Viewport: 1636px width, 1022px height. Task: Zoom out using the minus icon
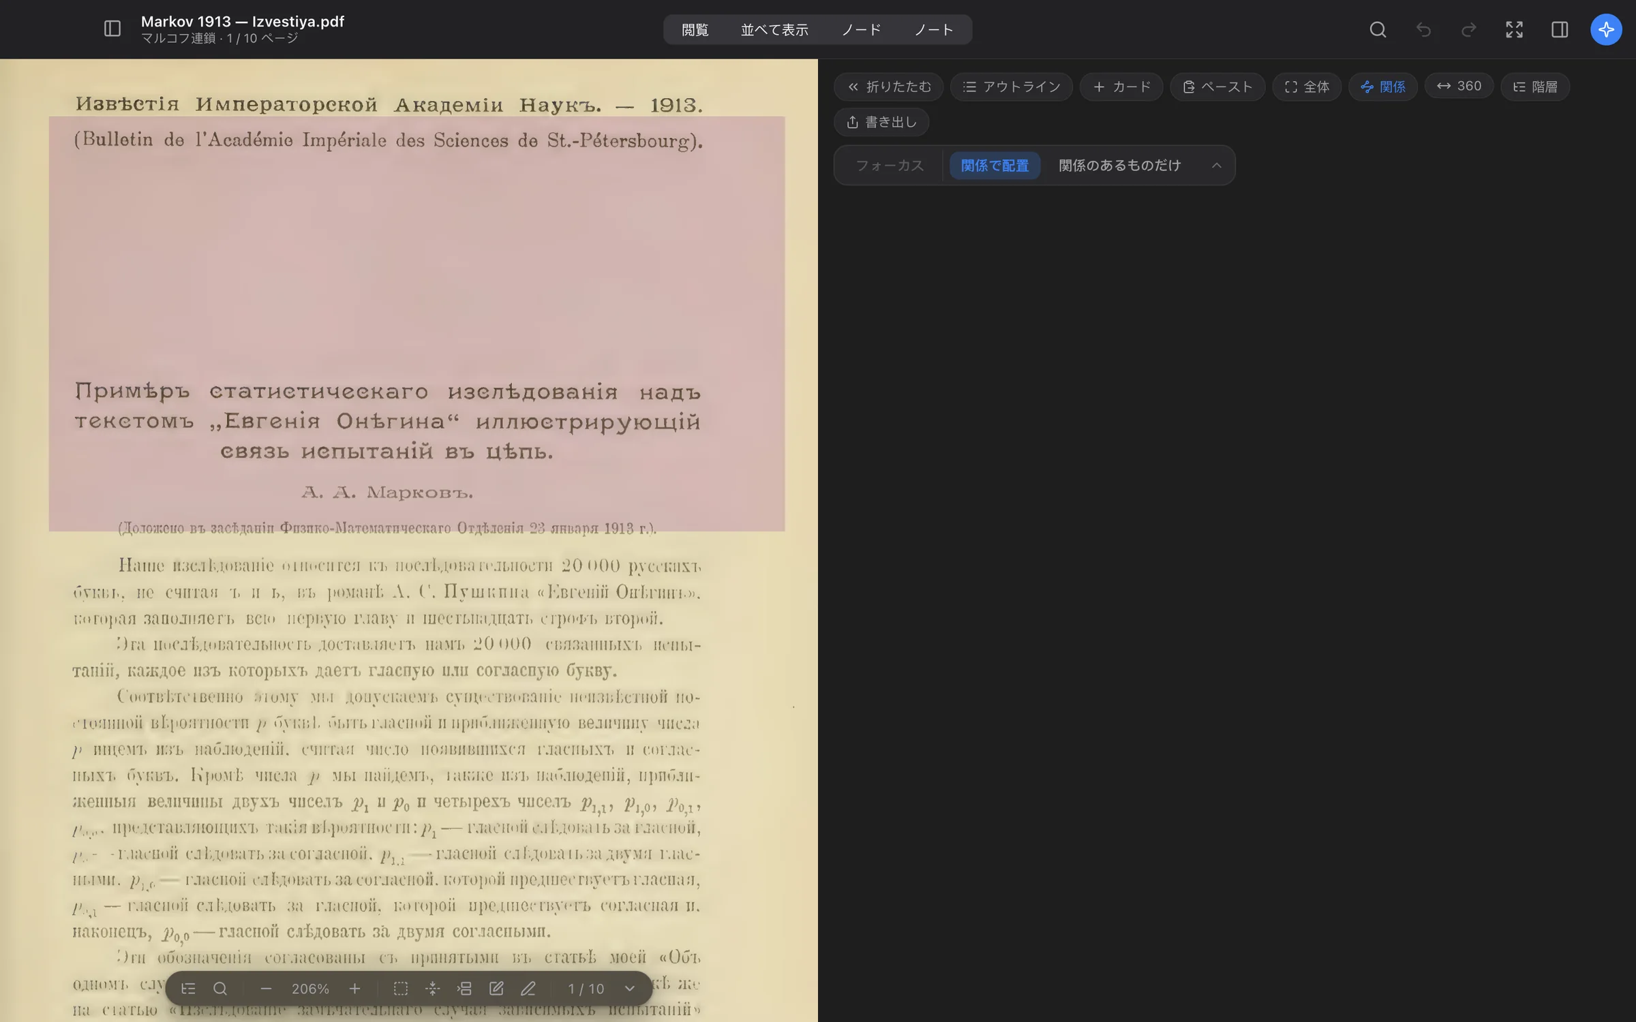[266, 988]
